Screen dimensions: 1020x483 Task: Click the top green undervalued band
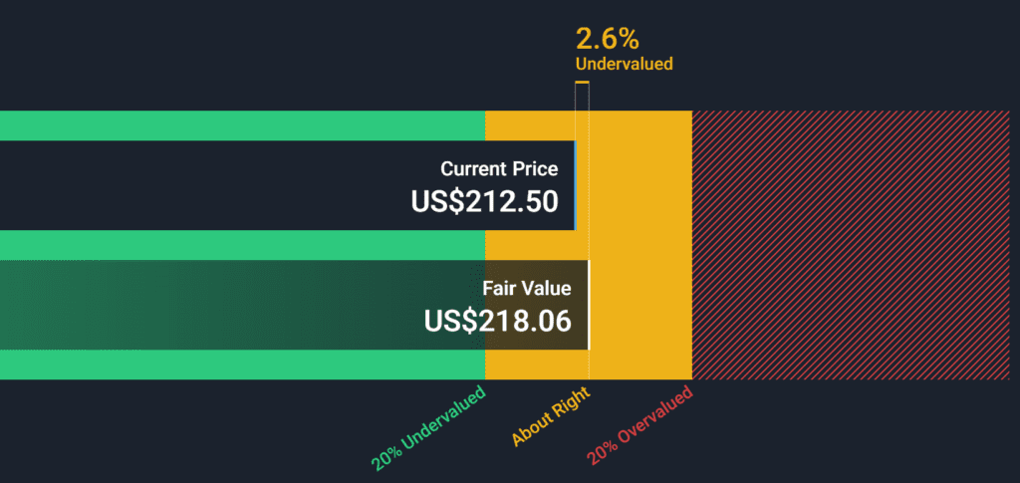point(242,125)
